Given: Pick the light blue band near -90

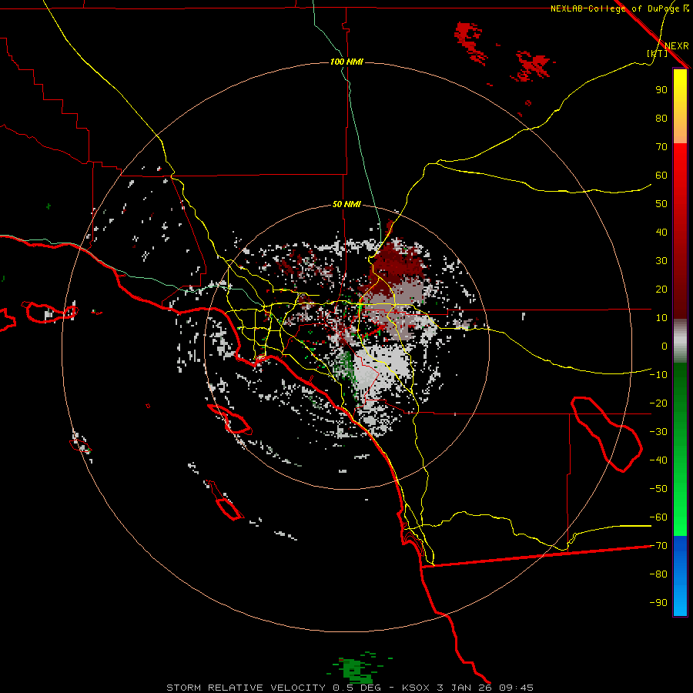Looking at the screenshot, I should (680, 601).
